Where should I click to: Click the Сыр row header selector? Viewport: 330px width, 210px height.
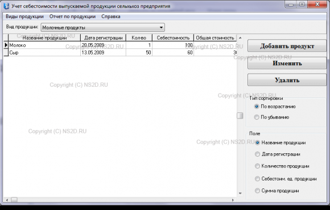6,52
